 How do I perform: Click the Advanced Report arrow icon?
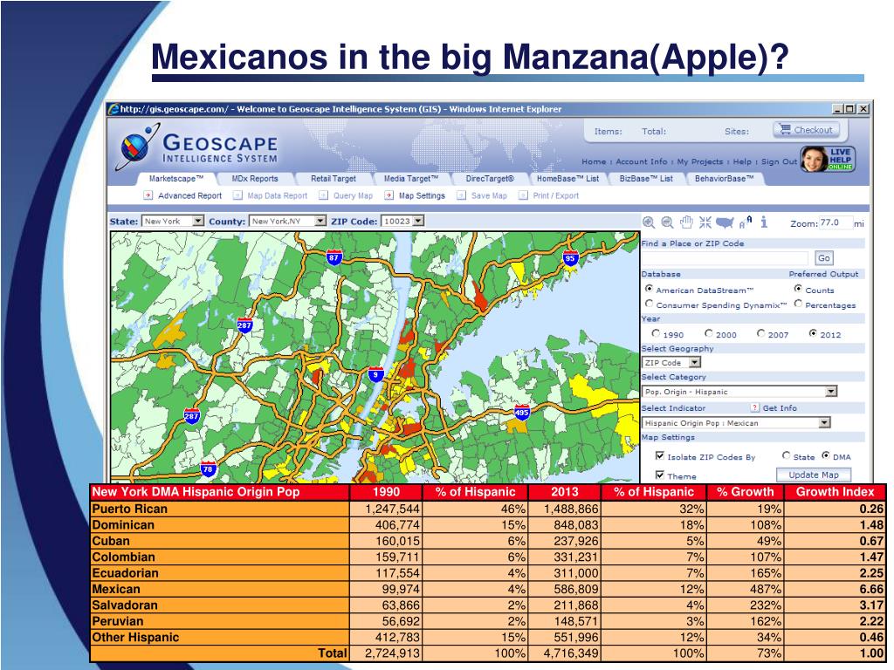(148, 195)
